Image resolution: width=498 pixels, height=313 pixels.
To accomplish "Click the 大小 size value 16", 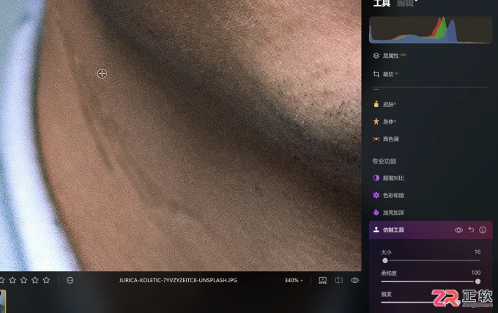I will pyautogui.click(x=477, y=251).
